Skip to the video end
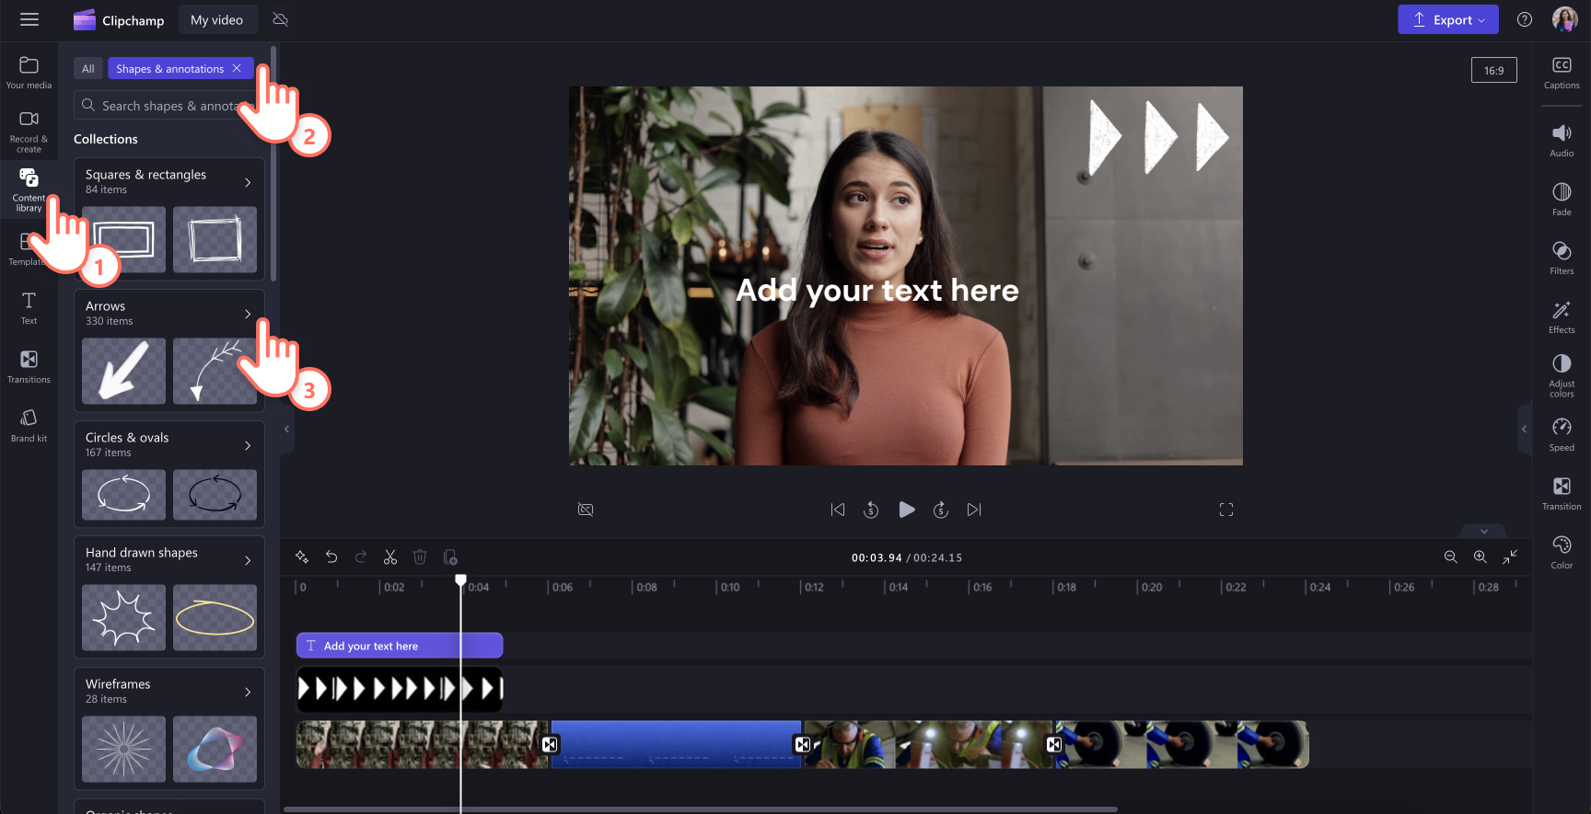This screenshot has height=814, width=1591. [974, 510]
